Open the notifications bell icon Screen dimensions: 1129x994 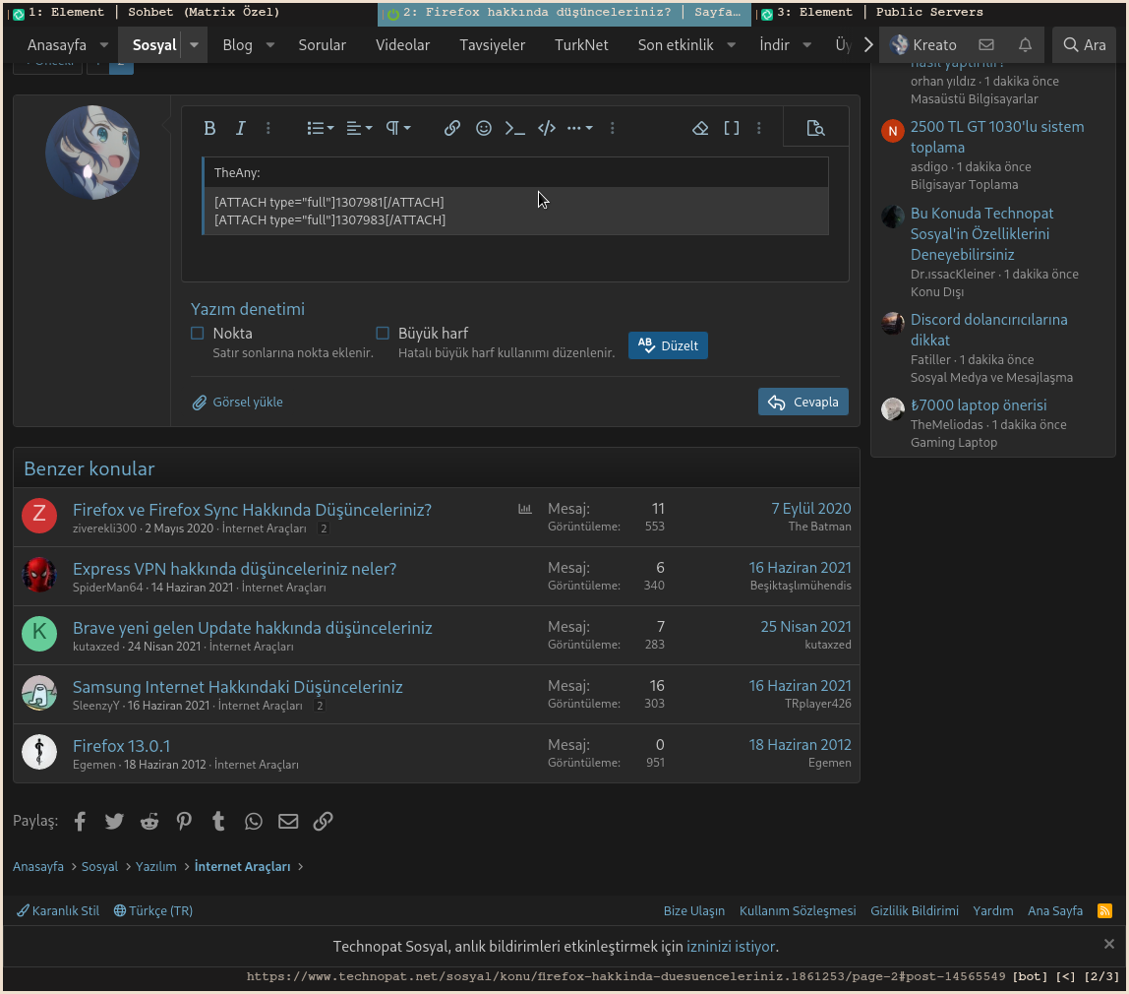coord(1026,44)
